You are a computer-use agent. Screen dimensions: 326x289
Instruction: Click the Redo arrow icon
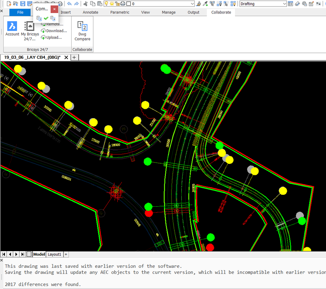click(x=76, y=4)
